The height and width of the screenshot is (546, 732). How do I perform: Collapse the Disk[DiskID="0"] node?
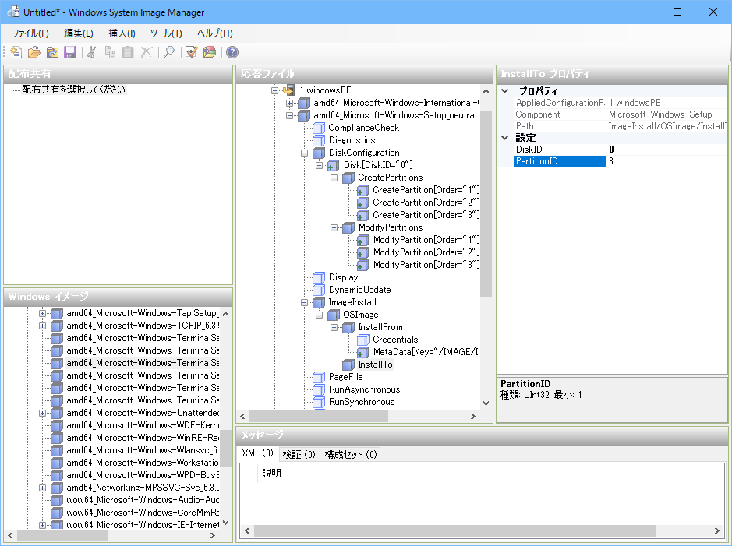(320, 165)
